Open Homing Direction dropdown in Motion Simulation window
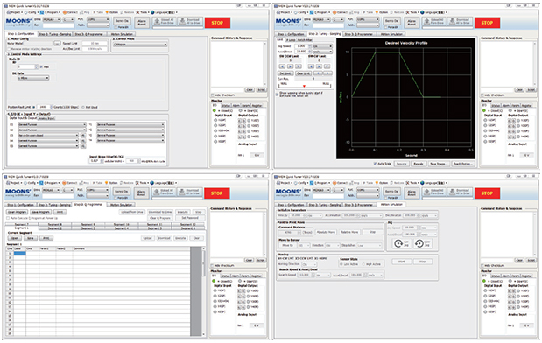Image resolution: width=542 pixels, height=343 pixels. [309, 264]
